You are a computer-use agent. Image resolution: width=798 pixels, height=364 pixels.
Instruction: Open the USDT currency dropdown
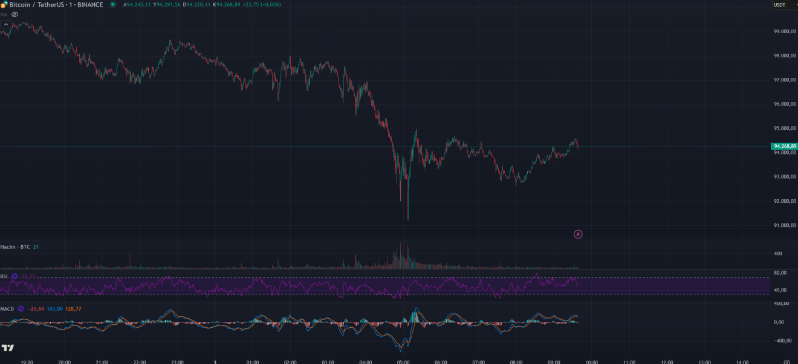click(x=783, y=5)
